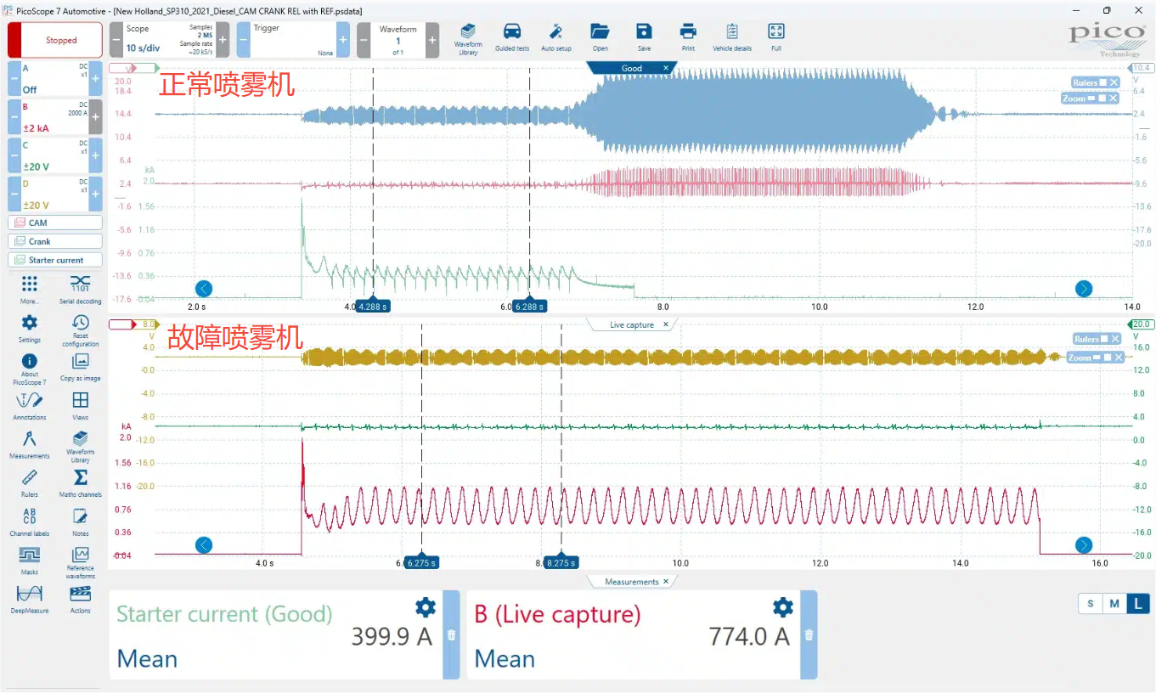Close the Measurements panel tab
The width and height of the screenshot is (1156, 693).
[666, 582]
